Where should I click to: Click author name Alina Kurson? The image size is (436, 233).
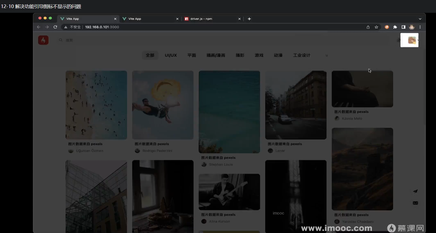coord(219,222)
